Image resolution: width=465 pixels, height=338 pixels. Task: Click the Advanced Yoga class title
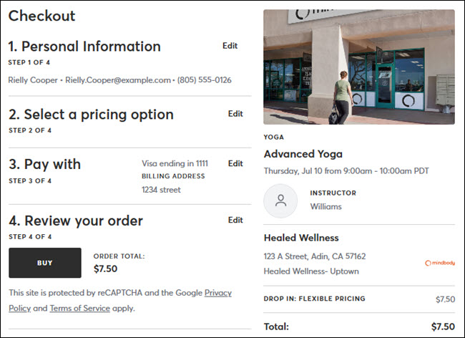click(303, 154)
